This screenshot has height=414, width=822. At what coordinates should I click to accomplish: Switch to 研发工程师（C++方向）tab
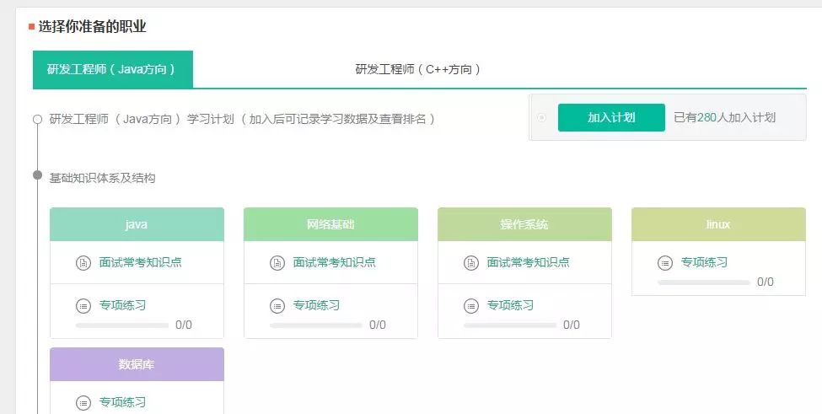(x=417, y=69)
